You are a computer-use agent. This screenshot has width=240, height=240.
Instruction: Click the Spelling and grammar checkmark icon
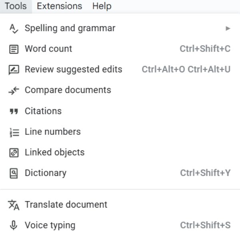tap(14, 28)
